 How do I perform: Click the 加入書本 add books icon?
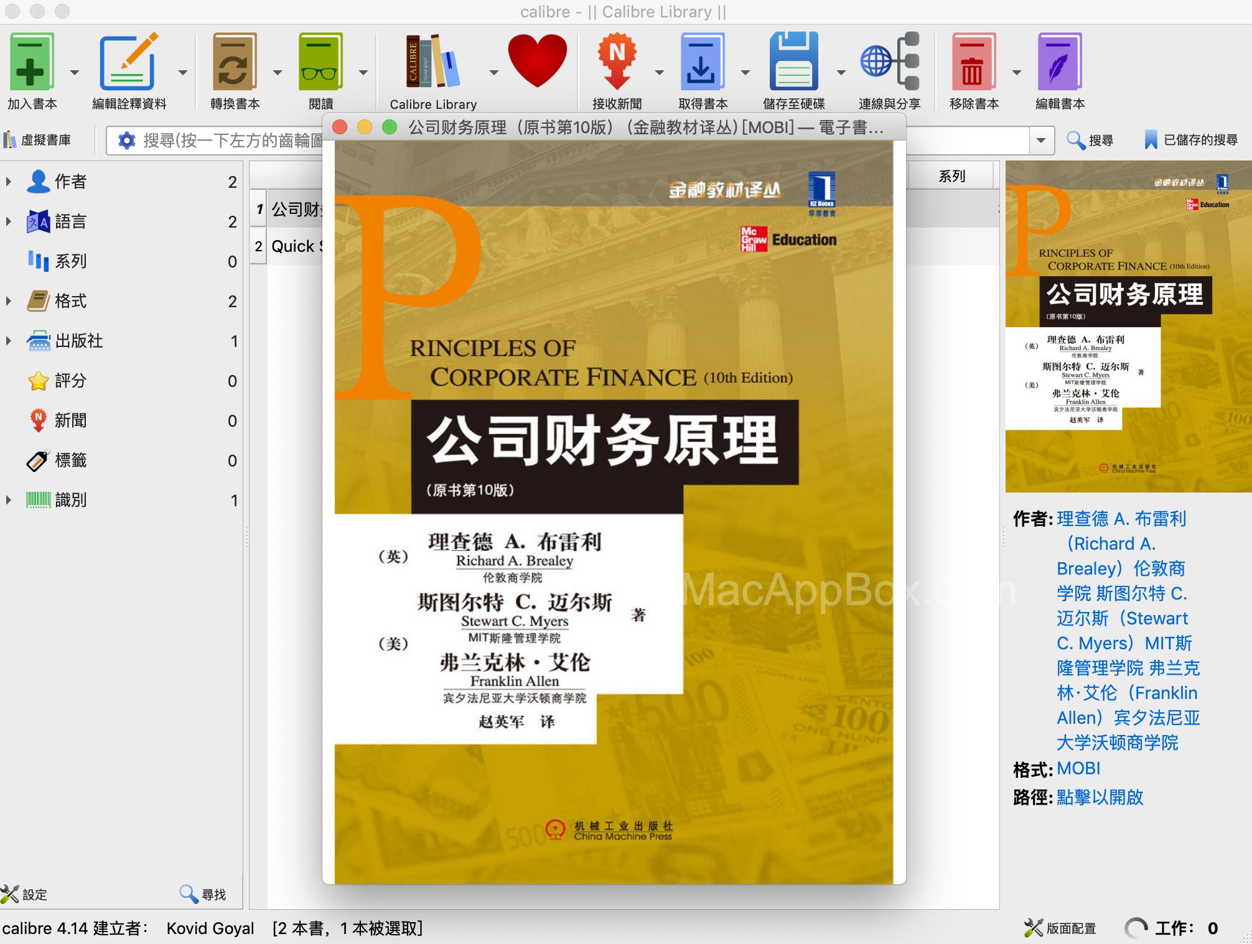coord(31,62)
